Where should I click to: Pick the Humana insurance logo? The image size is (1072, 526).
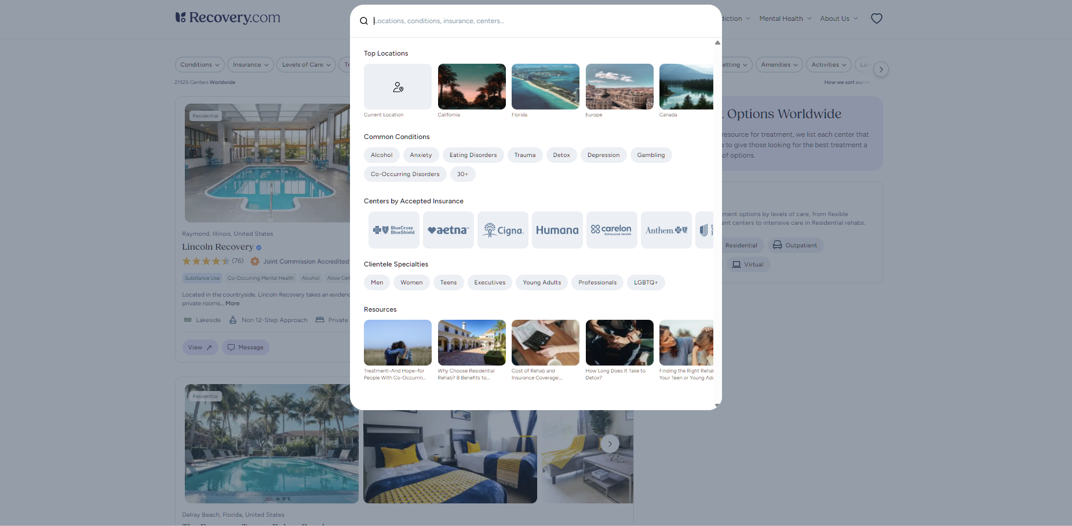click(x=557, y=230)
